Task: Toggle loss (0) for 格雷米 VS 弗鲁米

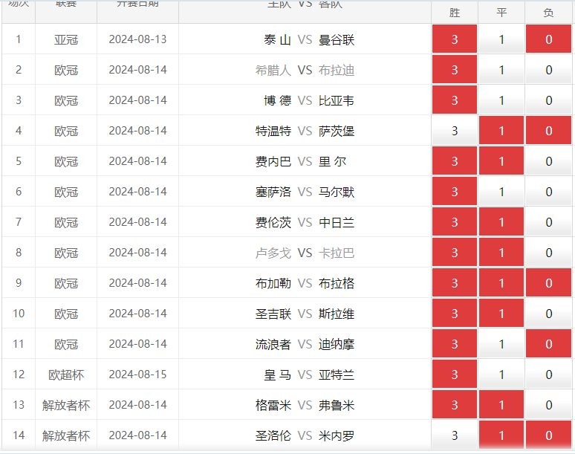Action: coord(548,404)
